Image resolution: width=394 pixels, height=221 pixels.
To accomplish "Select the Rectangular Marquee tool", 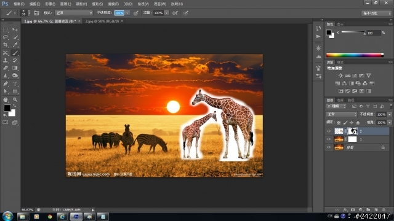I will pos(6,29).
